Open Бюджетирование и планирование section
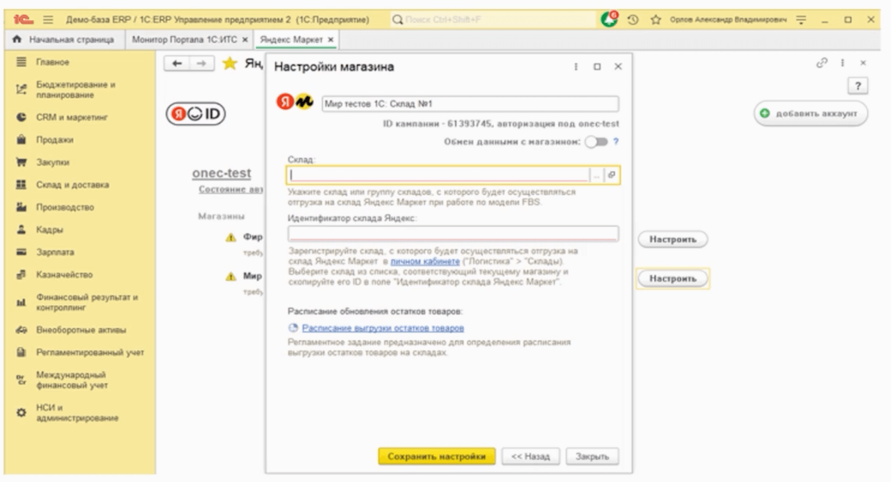Screen dimensions: 891x482 pos(76,90)
